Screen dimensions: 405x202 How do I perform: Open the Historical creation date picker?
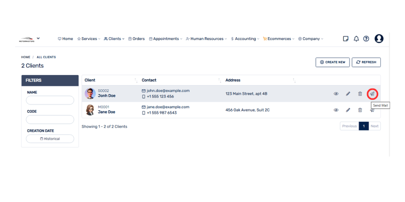50,139
